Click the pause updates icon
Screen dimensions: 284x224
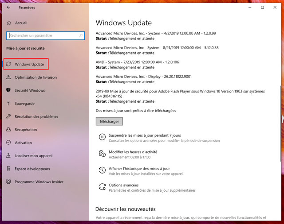pyautogui.click(x=102, y=137)
